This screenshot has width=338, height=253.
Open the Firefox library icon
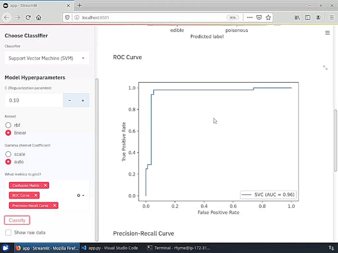click(x=297, y=17)
